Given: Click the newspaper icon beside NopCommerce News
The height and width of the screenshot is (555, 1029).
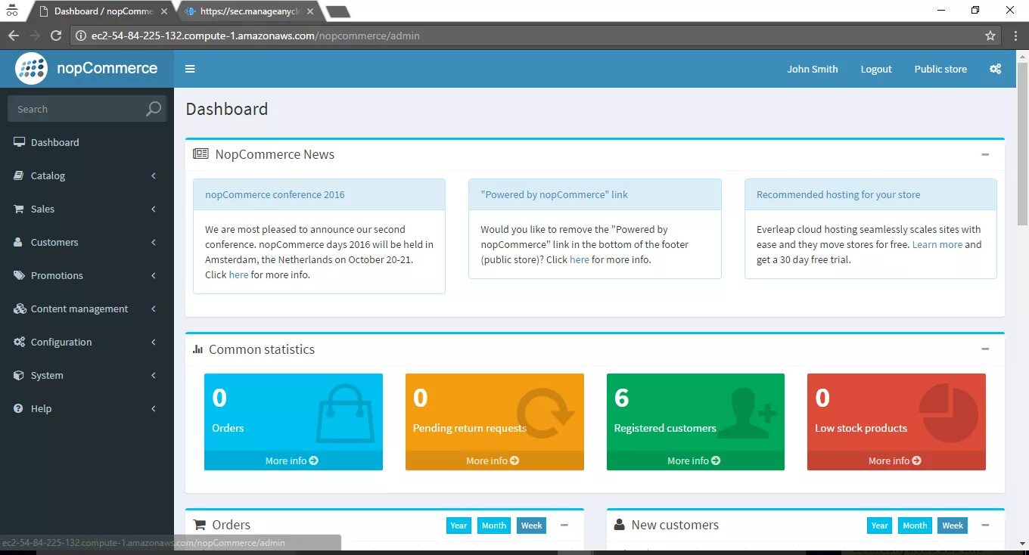Looking at the screenshot, I should [201, 154].
